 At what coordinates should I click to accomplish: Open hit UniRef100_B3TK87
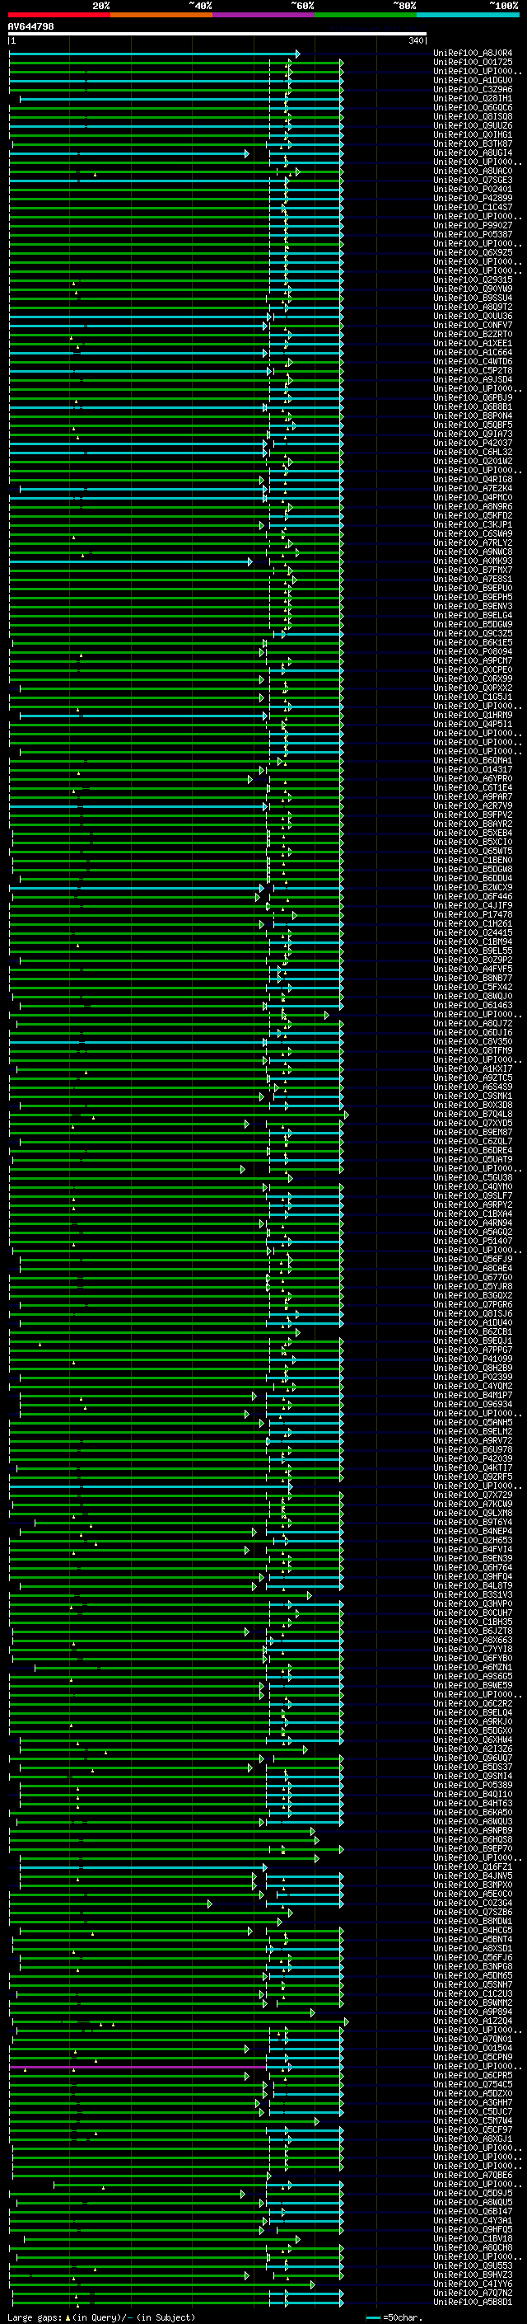(x=473, y=143)
